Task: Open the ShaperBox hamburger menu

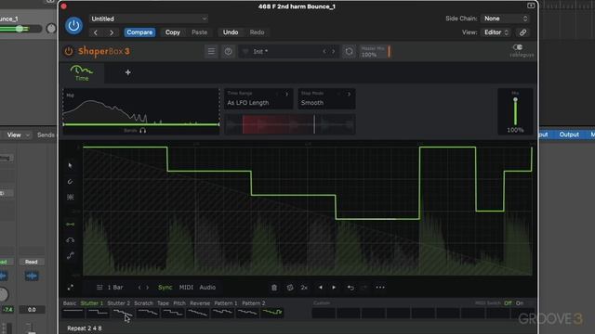Action: pyautogui.click(x=211, y=51)
